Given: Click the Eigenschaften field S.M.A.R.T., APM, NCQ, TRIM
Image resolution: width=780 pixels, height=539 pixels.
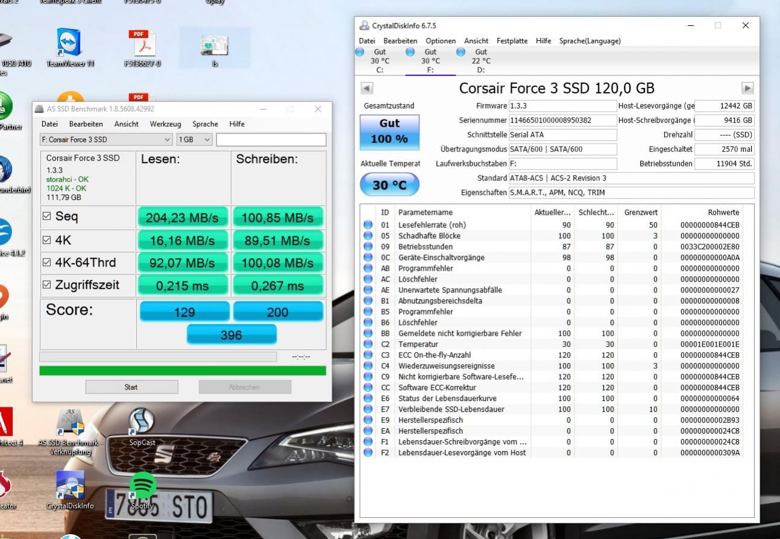Looking at the screenshot, I should click(x=631, y=193).
